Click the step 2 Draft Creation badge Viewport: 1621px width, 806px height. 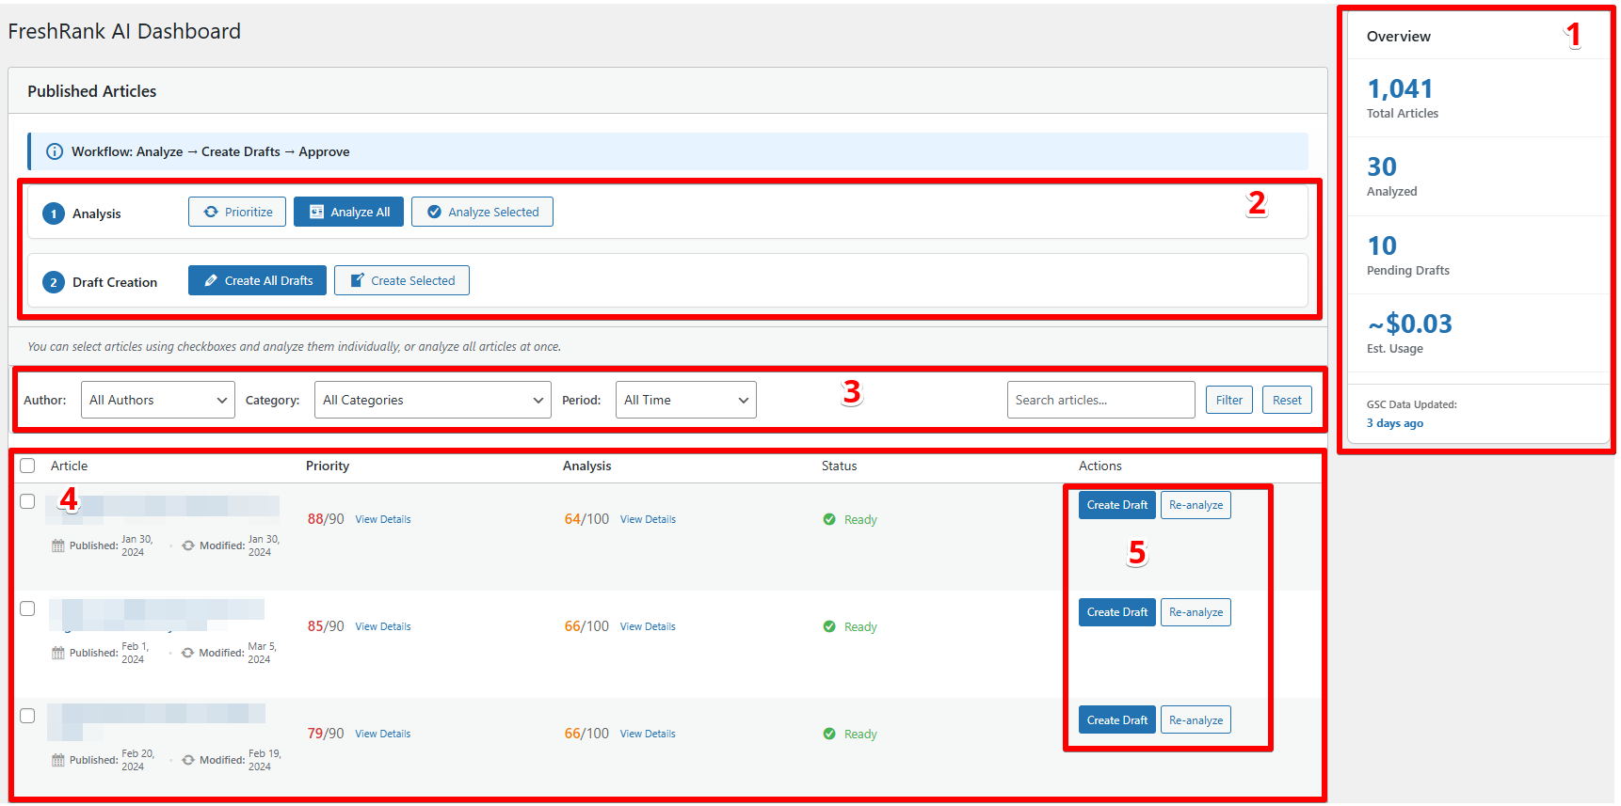54,282
